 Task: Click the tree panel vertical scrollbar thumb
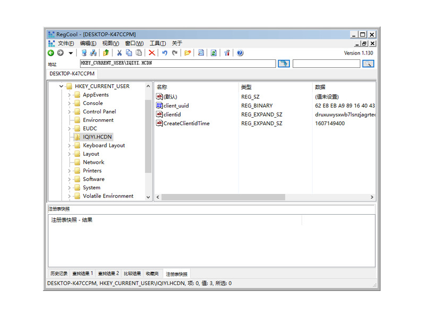tap(148, 136)
